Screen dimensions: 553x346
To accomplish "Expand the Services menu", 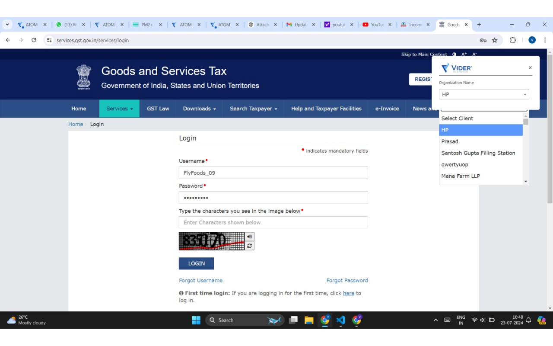I will pos(119,109).
